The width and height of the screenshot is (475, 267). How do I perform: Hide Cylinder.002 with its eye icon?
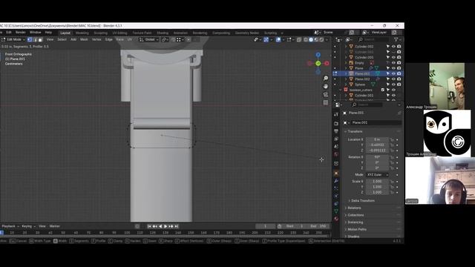pyautogui.click(x=393, y=47)
